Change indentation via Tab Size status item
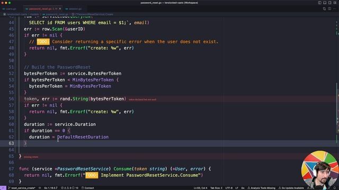The width and height of the screenshot is (339, 190). [216, 188]
